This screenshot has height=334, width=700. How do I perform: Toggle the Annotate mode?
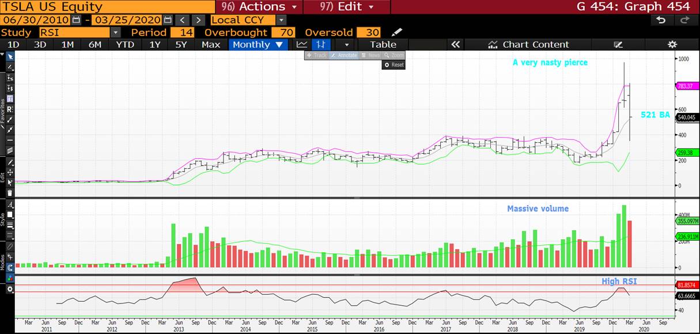345,55
